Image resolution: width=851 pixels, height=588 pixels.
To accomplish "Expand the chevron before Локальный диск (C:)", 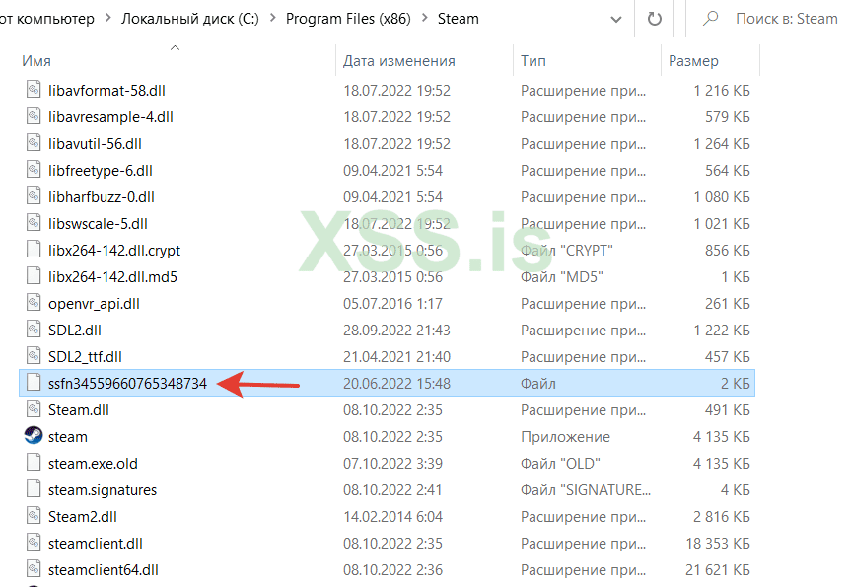I will pyautogui.click(x=107, y=19).
